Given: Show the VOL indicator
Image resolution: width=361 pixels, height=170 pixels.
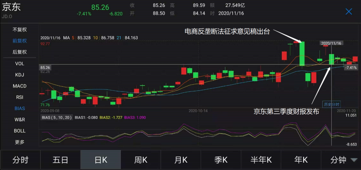Looking at the screenshot, I should coord(20,63).
